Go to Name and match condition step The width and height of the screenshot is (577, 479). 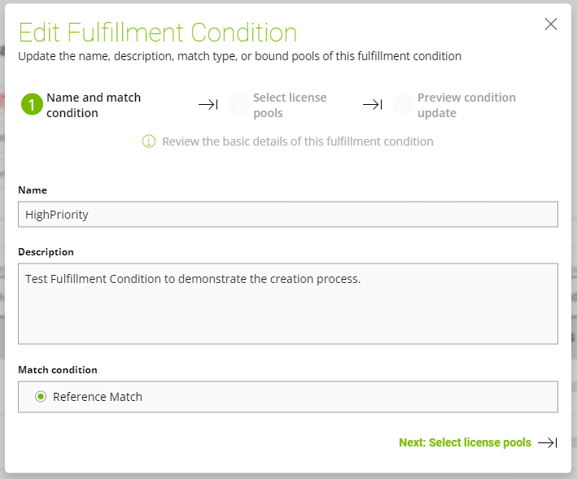point(94,105)
